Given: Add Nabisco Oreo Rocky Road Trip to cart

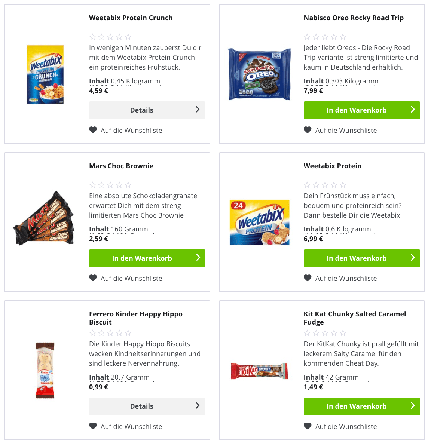Looking at the screenshot, I should pos(361,110).
